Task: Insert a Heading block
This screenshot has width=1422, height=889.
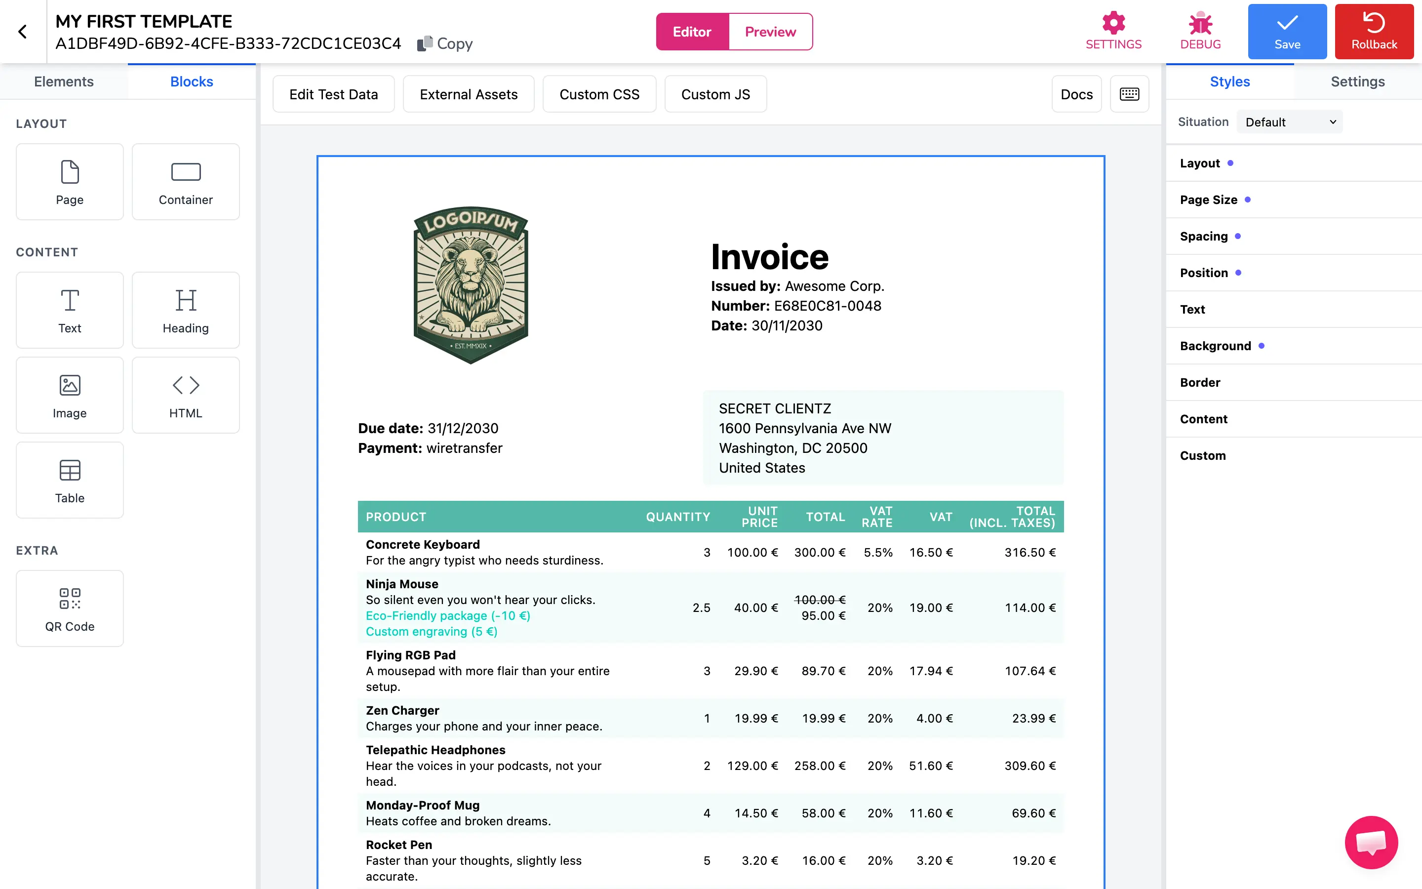Action: pyautogui.click(x=186, y=310)
